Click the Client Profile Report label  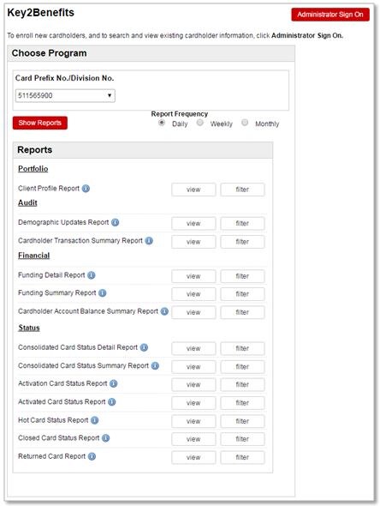pyautogui.click(x=49, y=189)
